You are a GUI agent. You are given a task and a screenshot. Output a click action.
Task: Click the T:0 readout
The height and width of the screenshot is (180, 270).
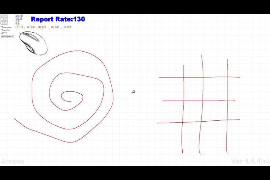18,24
